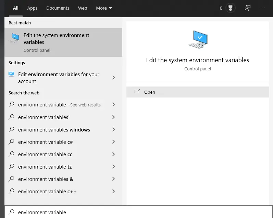Click the Open button in preview pane

[198, 92]
